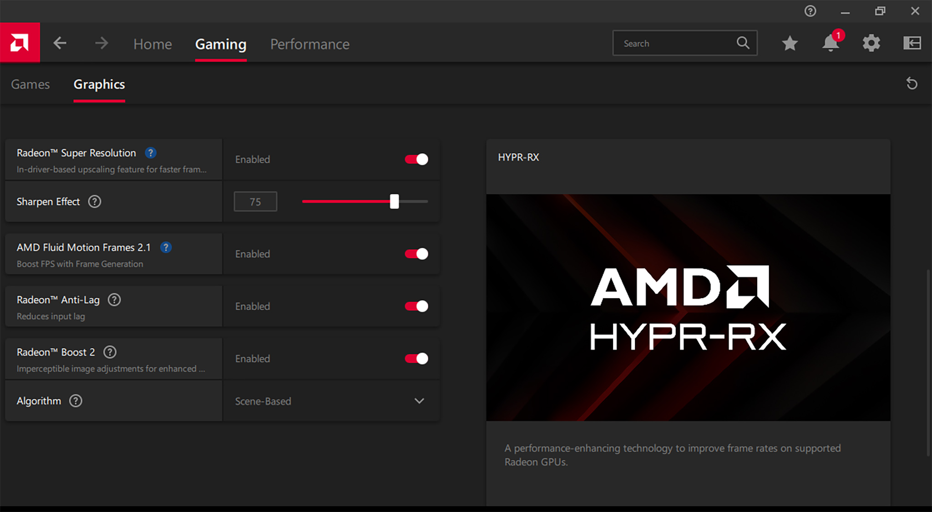Open the Games sub-tab
932x512 pixels.
pyautogui.click(x=30, y=84)
